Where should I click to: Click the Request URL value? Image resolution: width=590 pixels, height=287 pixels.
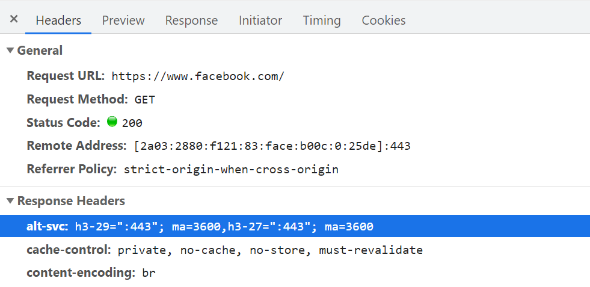[198, 76]
